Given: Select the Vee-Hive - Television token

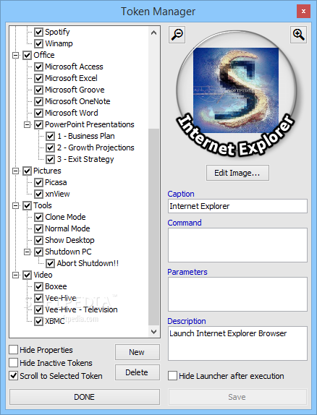Looking at the screenshot, I should [x=81, y=309].
